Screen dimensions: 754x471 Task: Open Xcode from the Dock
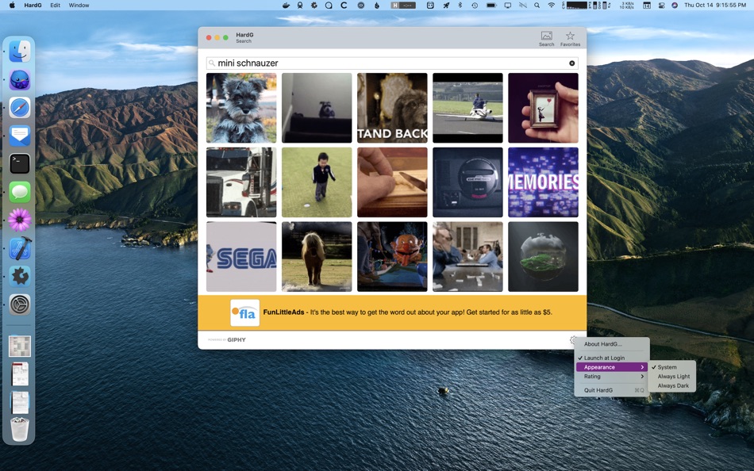pos(20,248)
